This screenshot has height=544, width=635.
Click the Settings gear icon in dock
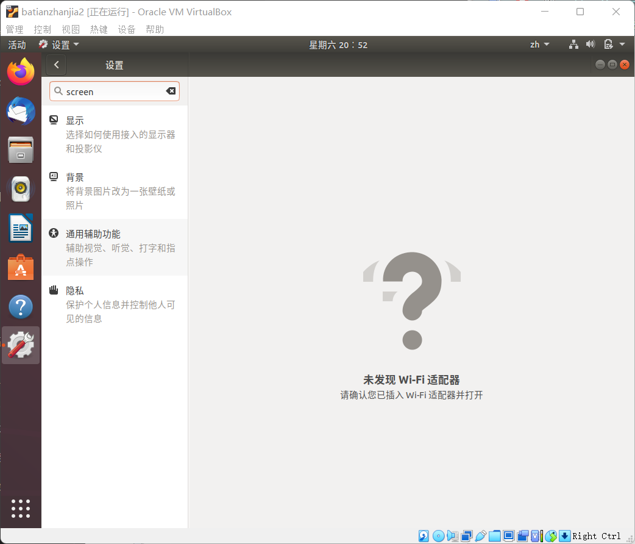[21, 345]
